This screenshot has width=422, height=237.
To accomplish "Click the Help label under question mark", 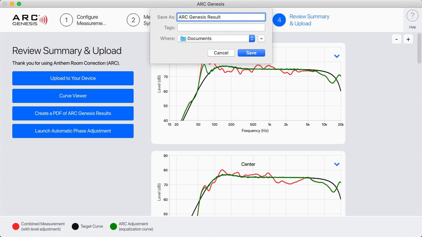I will (x=413, y=27).
